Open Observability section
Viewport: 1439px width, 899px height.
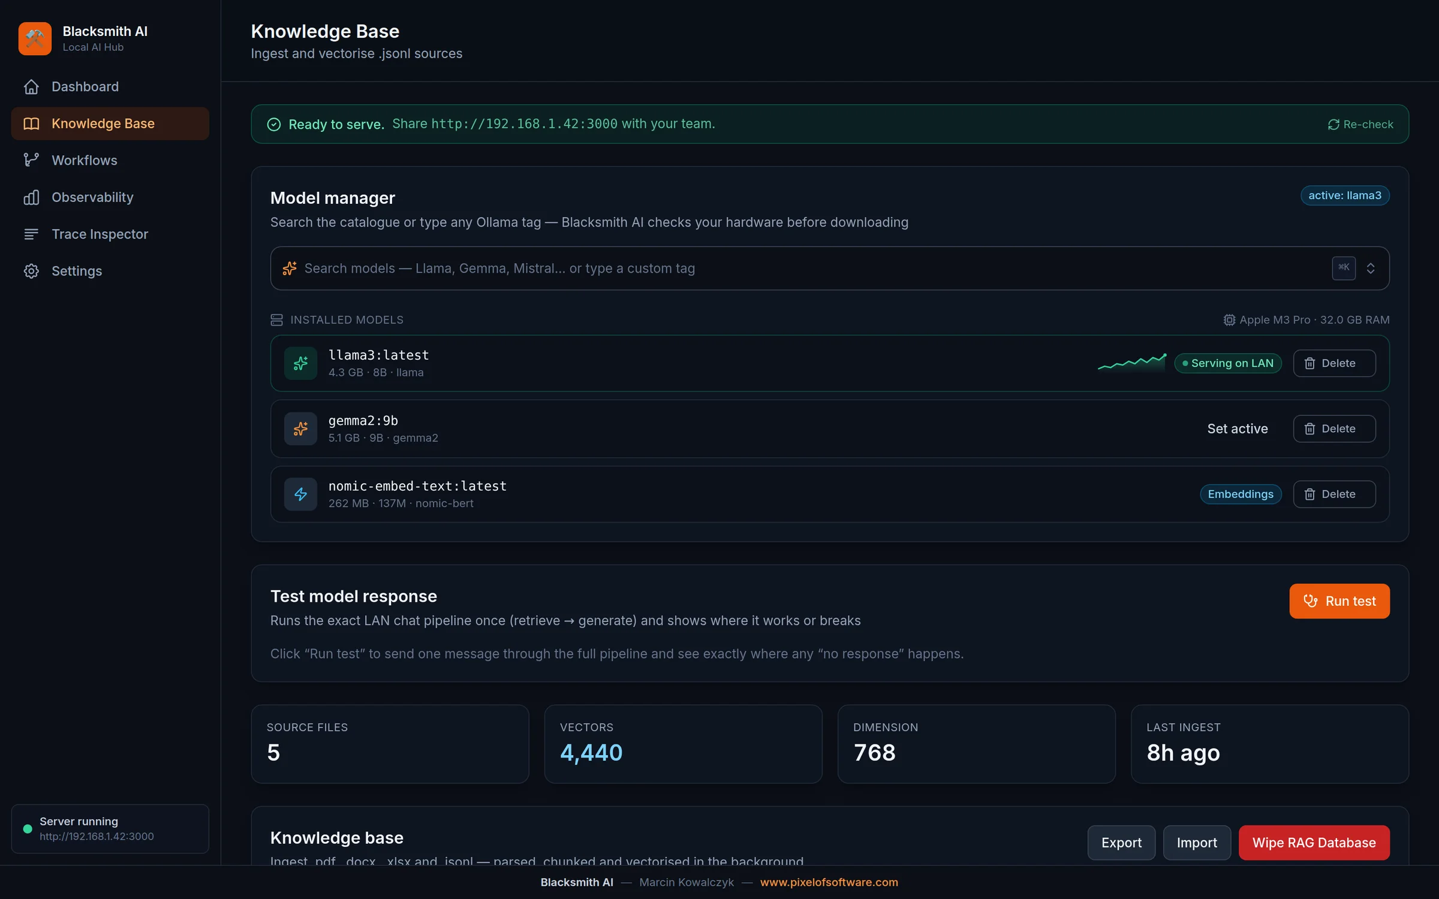pos(110,197)
